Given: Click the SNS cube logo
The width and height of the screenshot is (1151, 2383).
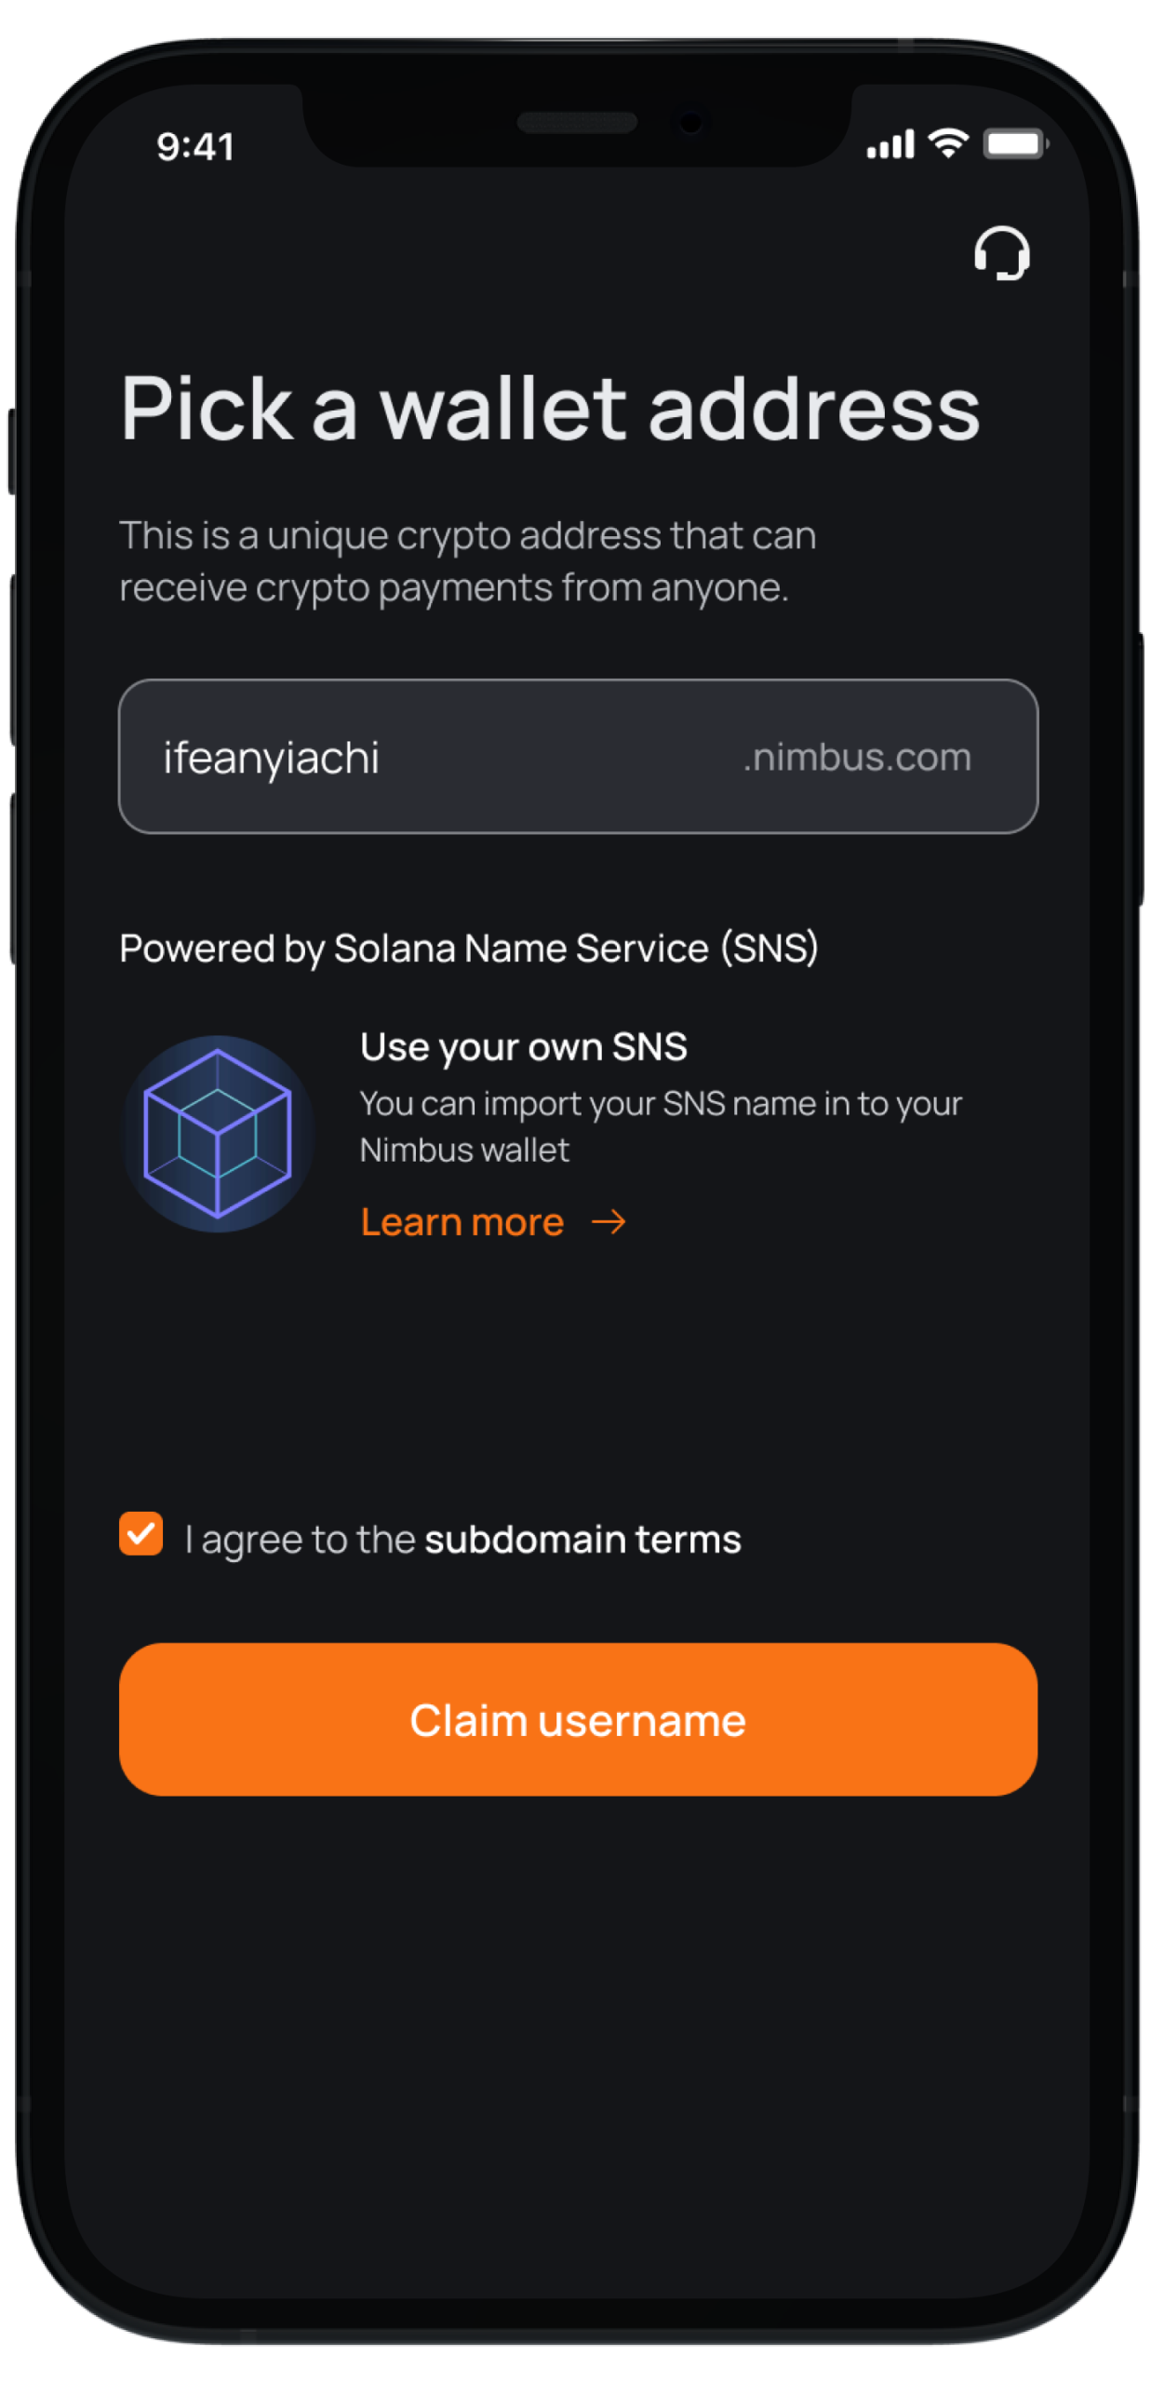Looking at the screenshot, I should (x=218, y=1133).
